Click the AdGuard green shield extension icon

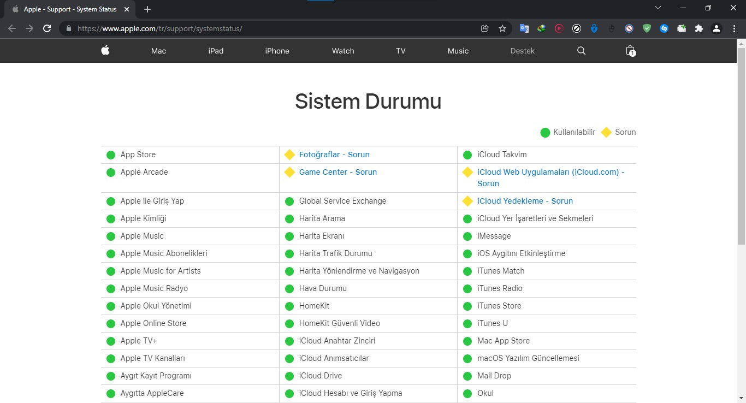tap(647, 28)
